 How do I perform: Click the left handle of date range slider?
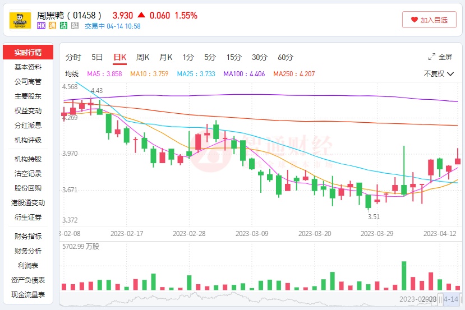pos(441,299)
